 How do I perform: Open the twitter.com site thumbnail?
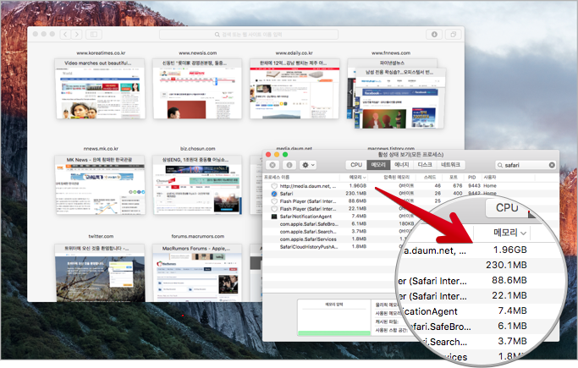[x=100, y=273]
